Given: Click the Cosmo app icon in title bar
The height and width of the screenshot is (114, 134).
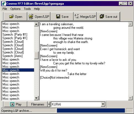Looking at the screenshot, I should pos(4,4).
